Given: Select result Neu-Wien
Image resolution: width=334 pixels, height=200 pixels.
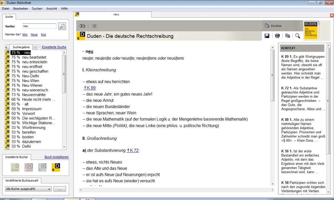Looking at the screenshot, I should 31,81.
